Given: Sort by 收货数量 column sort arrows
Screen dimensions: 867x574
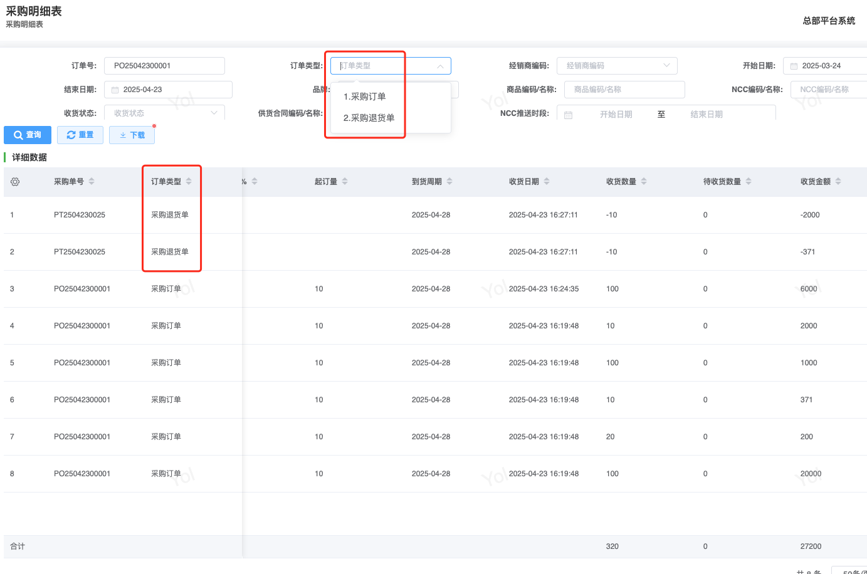Looking at the screenshot, I should (x=644, y=182).
